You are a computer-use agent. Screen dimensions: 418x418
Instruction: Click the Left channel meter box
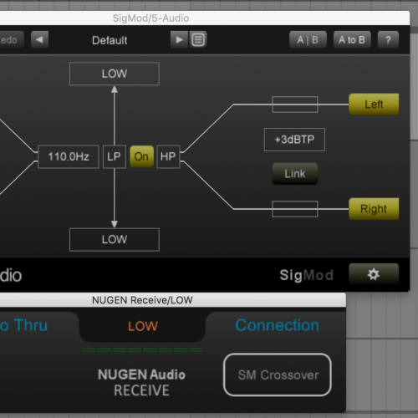click(x=295, y=104)
